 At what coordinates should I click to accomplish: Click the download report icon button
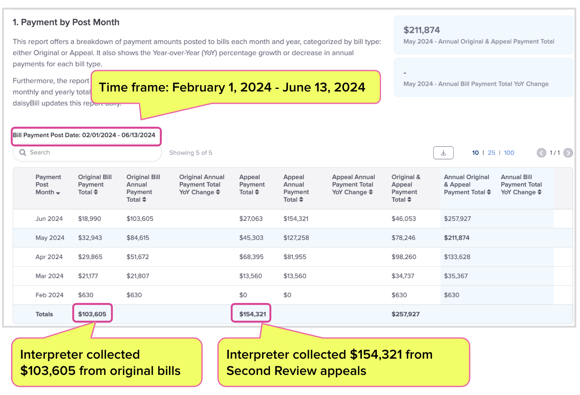(x=443, y=153)
